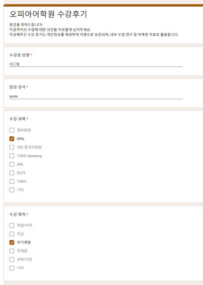Enable the IELTS checkbox

point(12,173)
